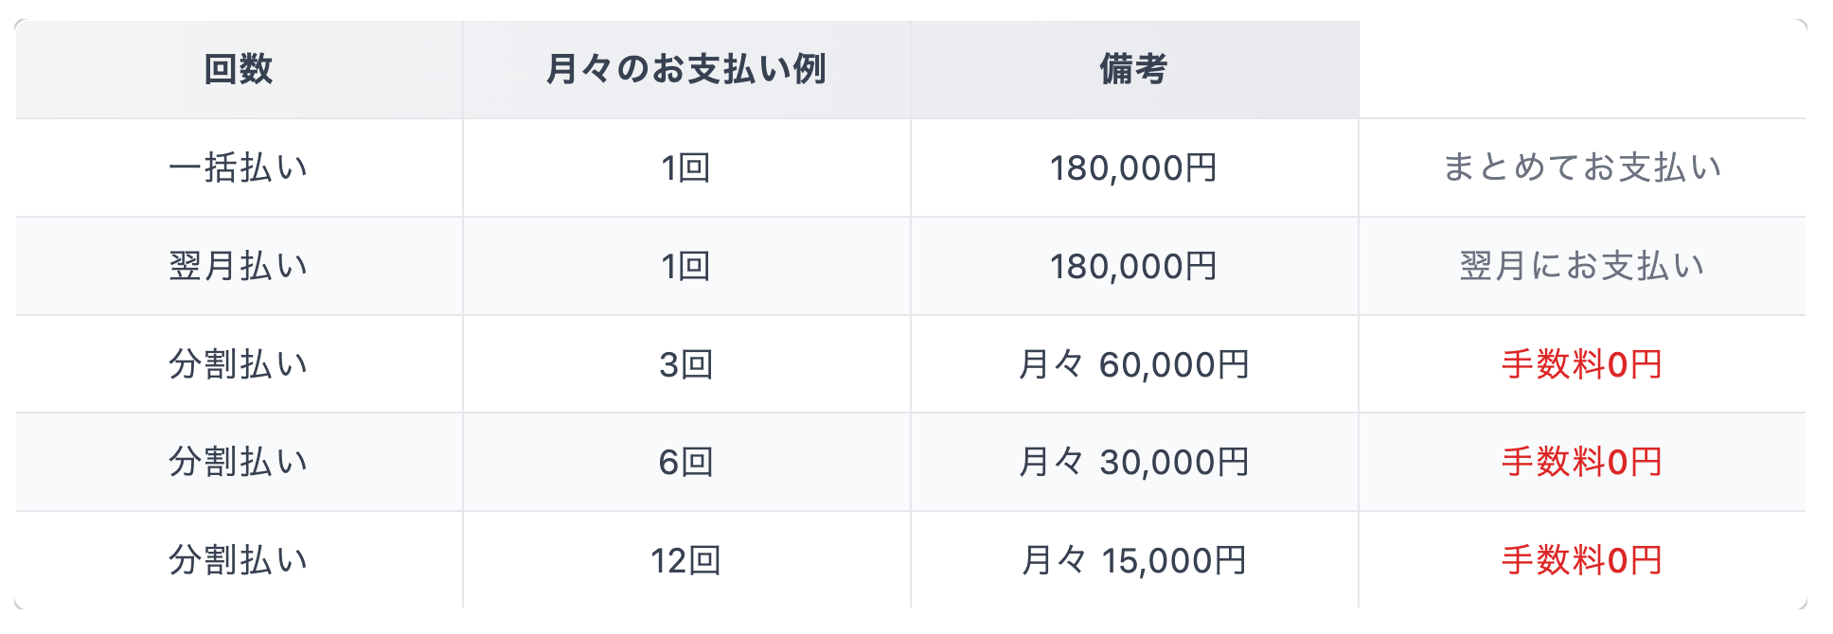Image resolution: width=1833 pixels, height=634 pixels.
Task: Click the 翌月にお支払い note
Action: tap(1581, 266)
